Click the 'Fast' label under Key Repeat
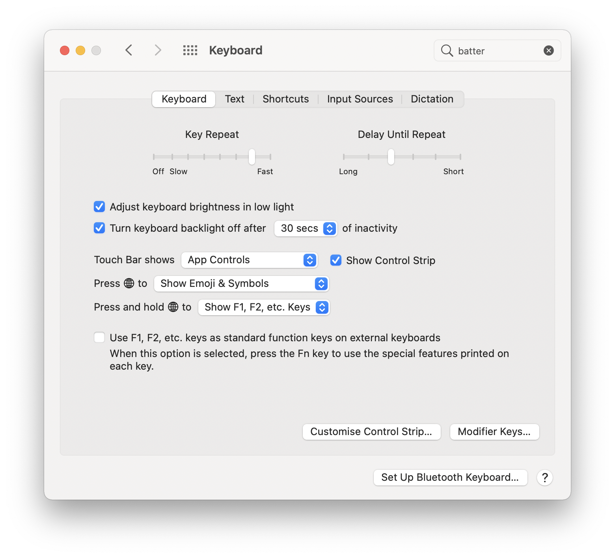This screenshot has height=558, width=615. [x=265, y=171]
